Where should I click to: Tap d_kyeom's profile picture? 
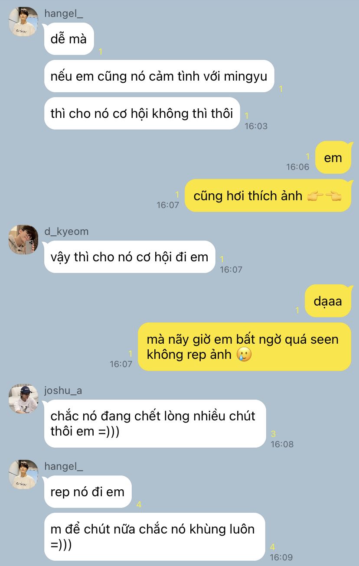[23, 240]
